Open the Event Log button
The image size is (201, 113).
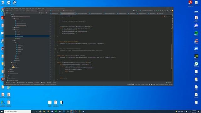[169, 82]
